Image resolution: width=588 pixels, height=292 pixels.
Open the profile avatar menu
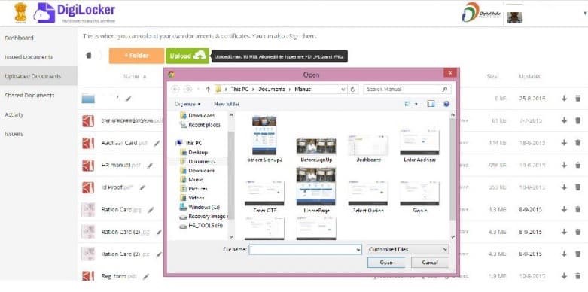click(514, 17)
